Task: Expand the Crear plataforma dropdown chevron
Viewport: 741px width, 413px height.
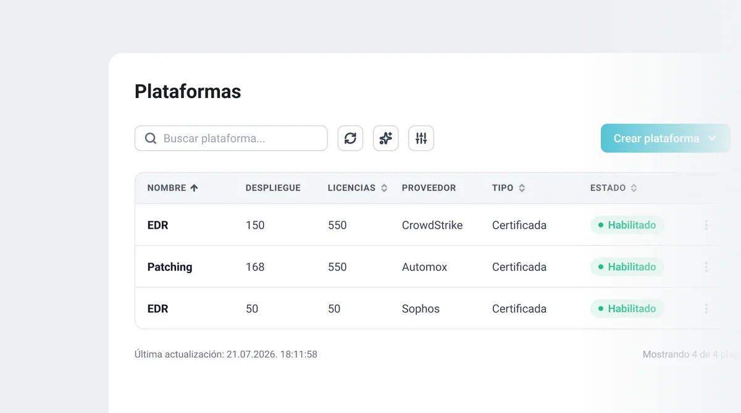Action: click(712, 138)
